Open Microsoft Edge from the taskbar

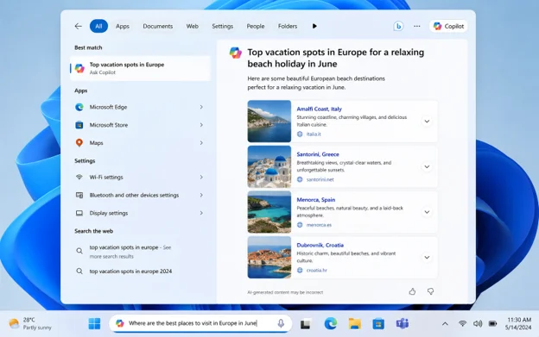(x=331, y=323)
